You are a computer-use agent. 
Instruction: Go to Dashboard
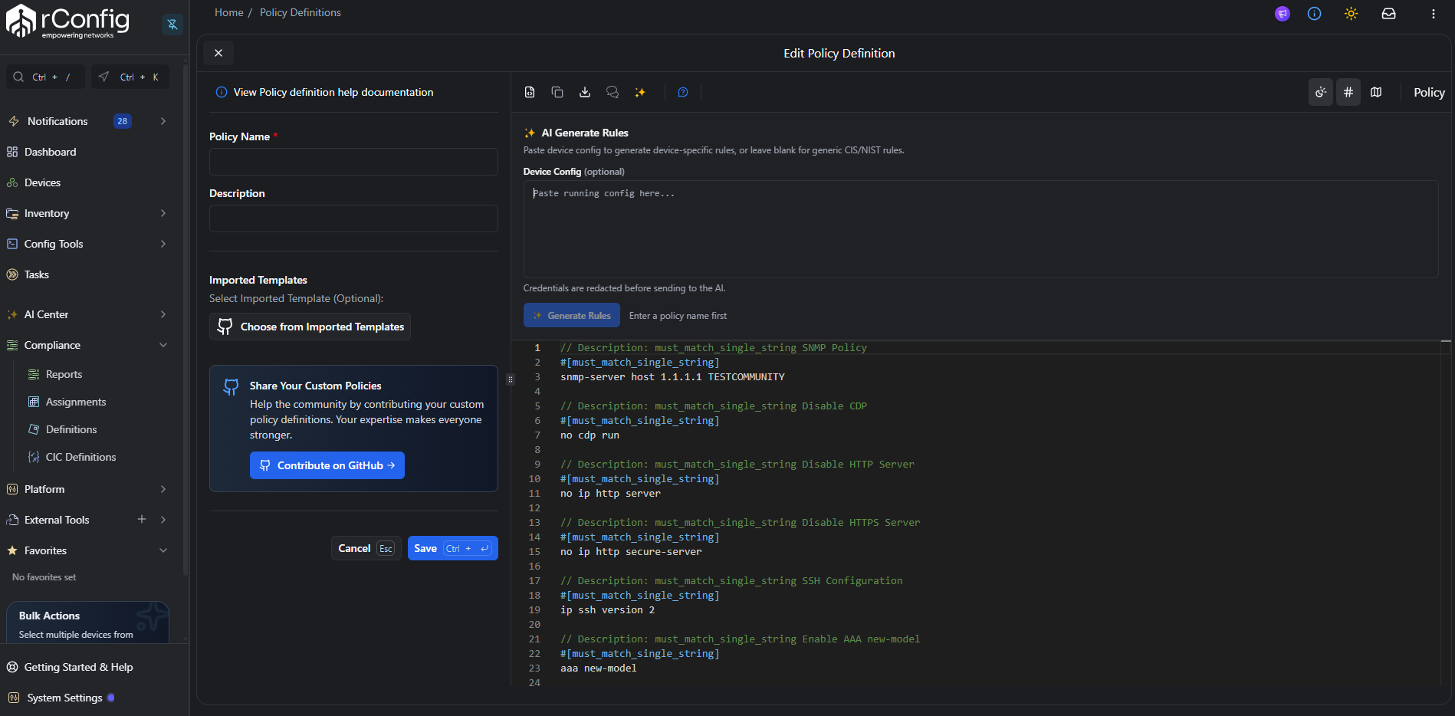[50, 152]
